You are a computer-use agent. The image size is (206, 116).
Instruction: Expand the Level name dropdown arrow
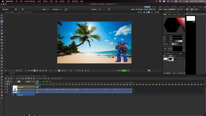tap(205, 14)
